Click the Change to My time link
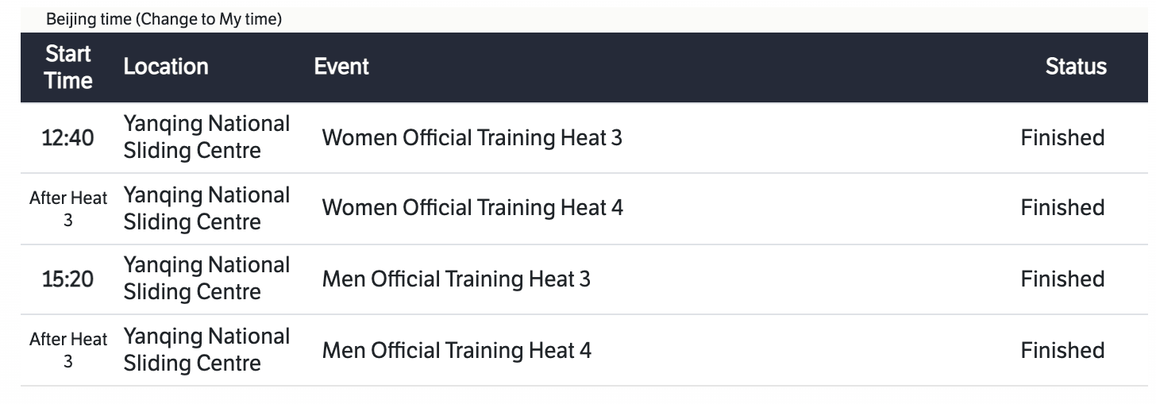The image size is (1156, 404). click(209, 19)
